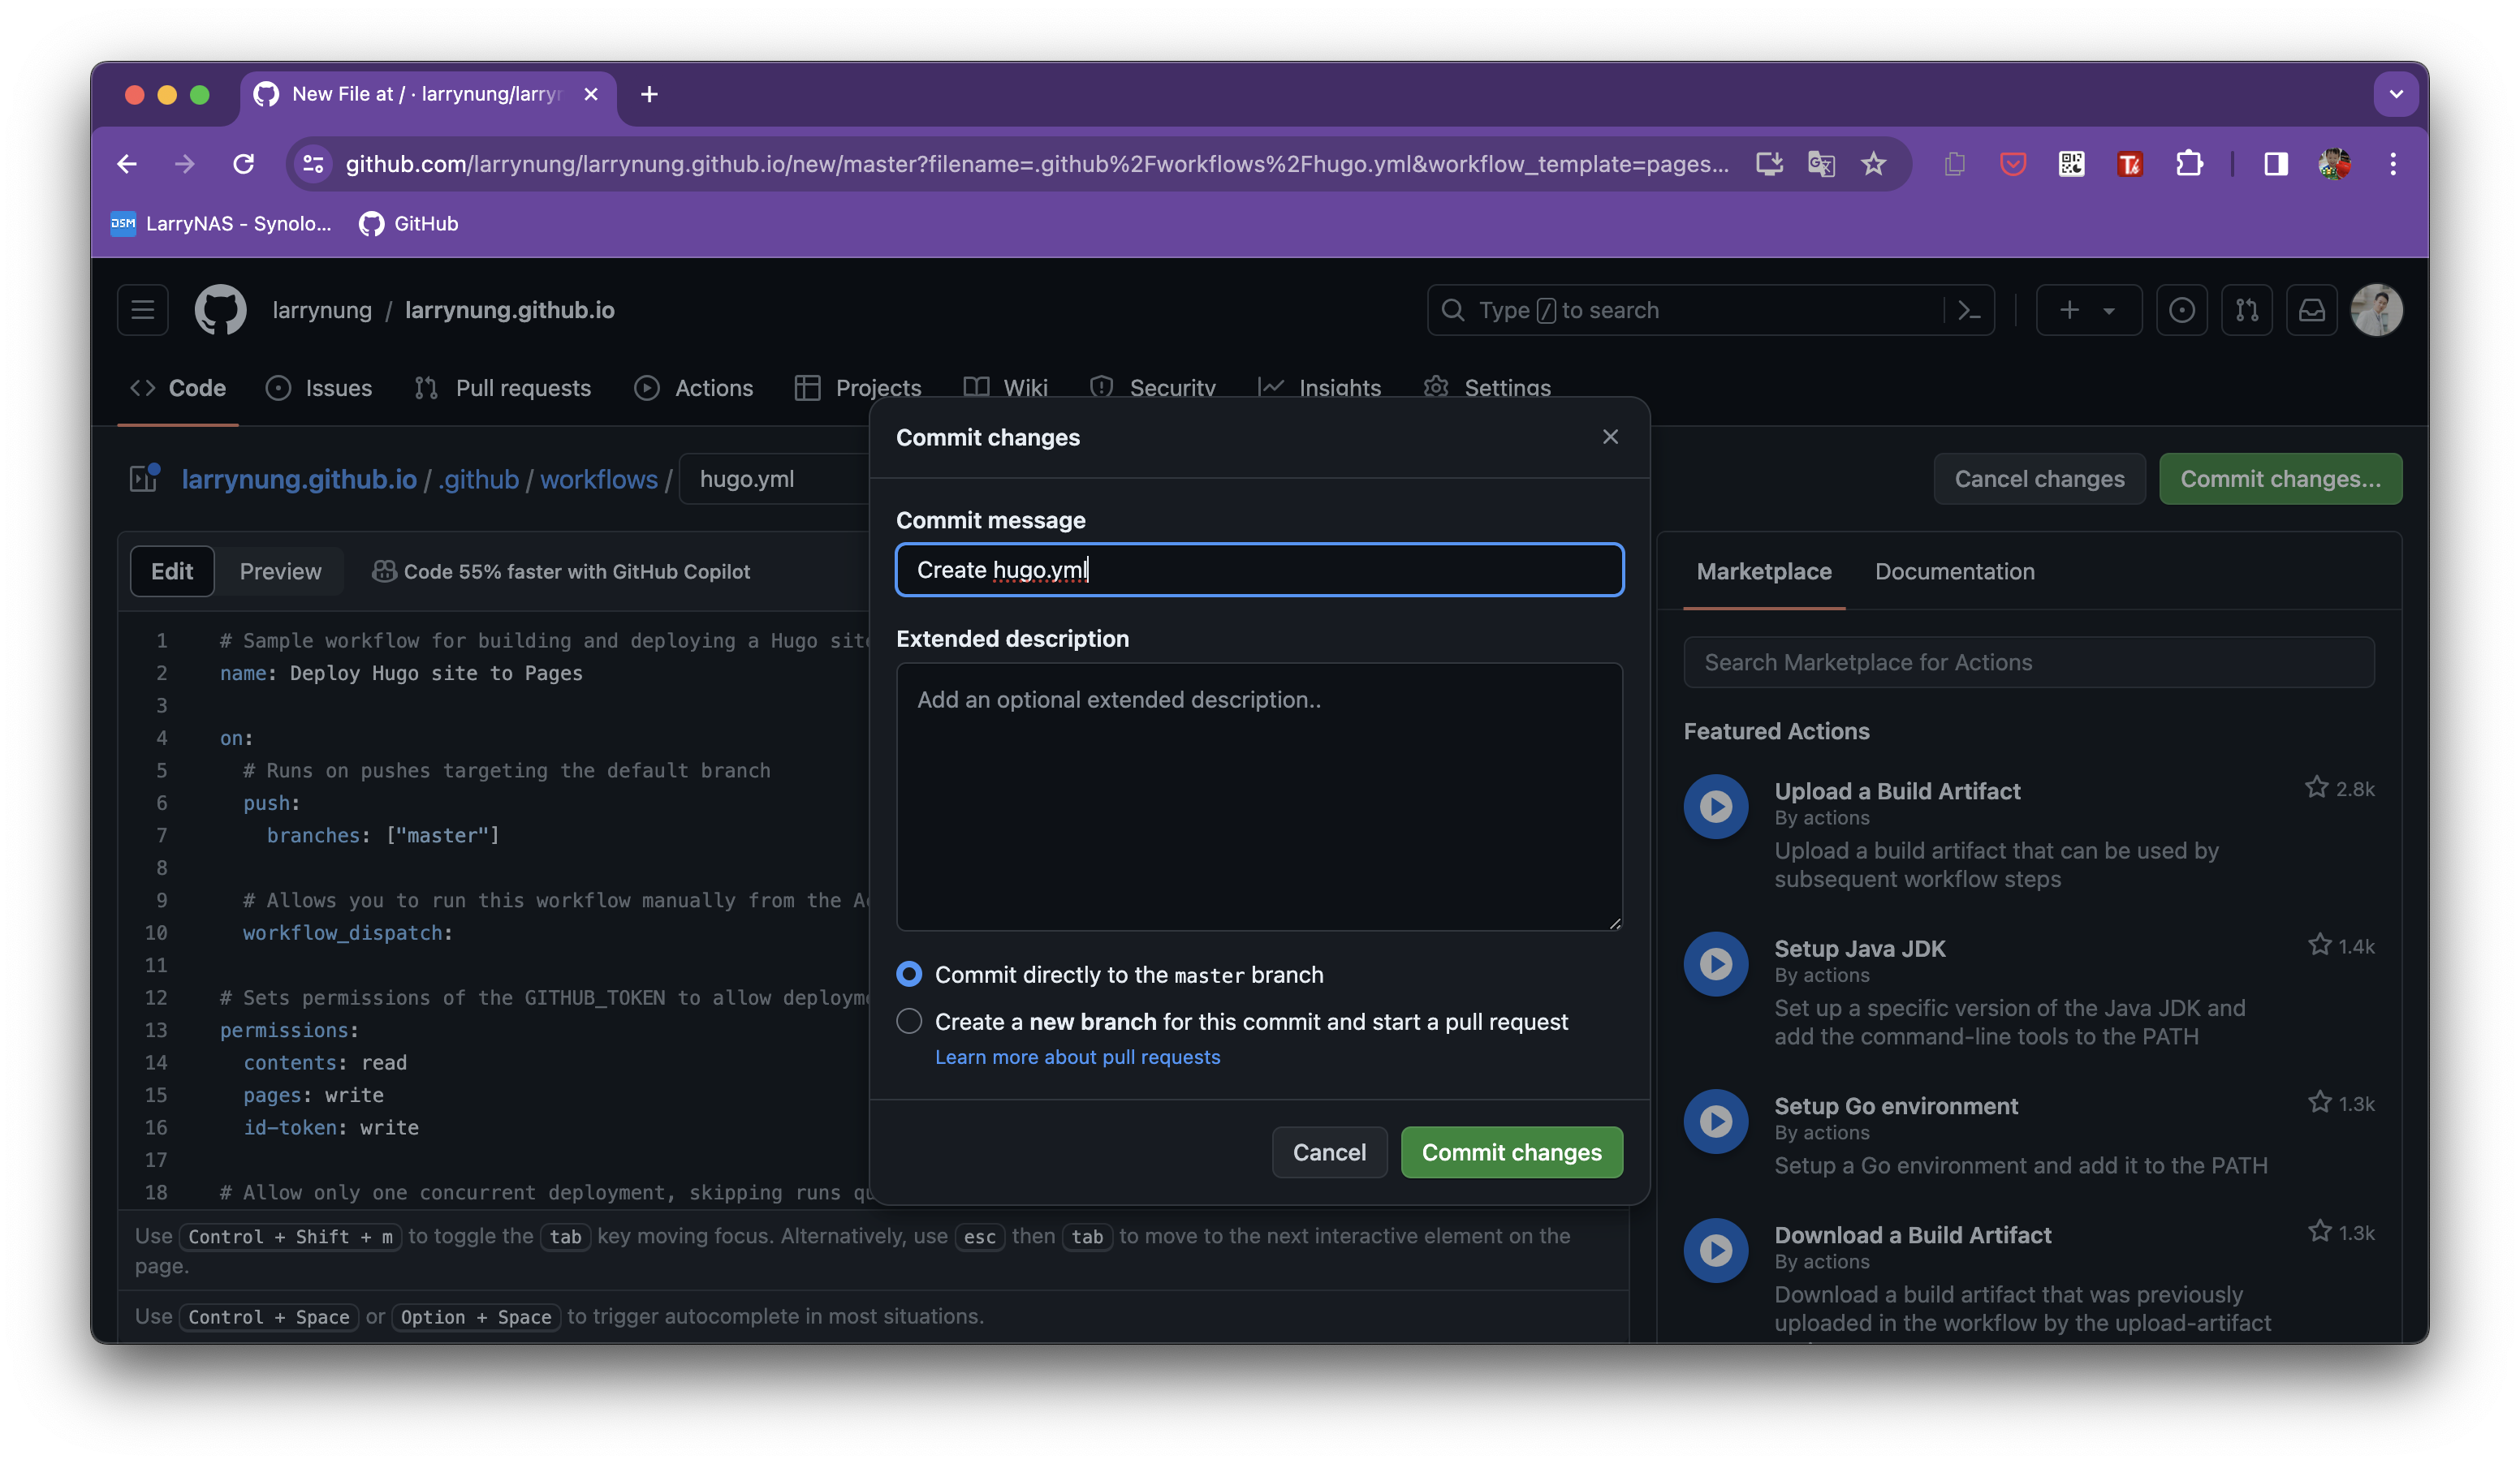Play icon for Setup Go environment
This screenshot has width=2520, height=1464.
click(x=1716, y=1122)
